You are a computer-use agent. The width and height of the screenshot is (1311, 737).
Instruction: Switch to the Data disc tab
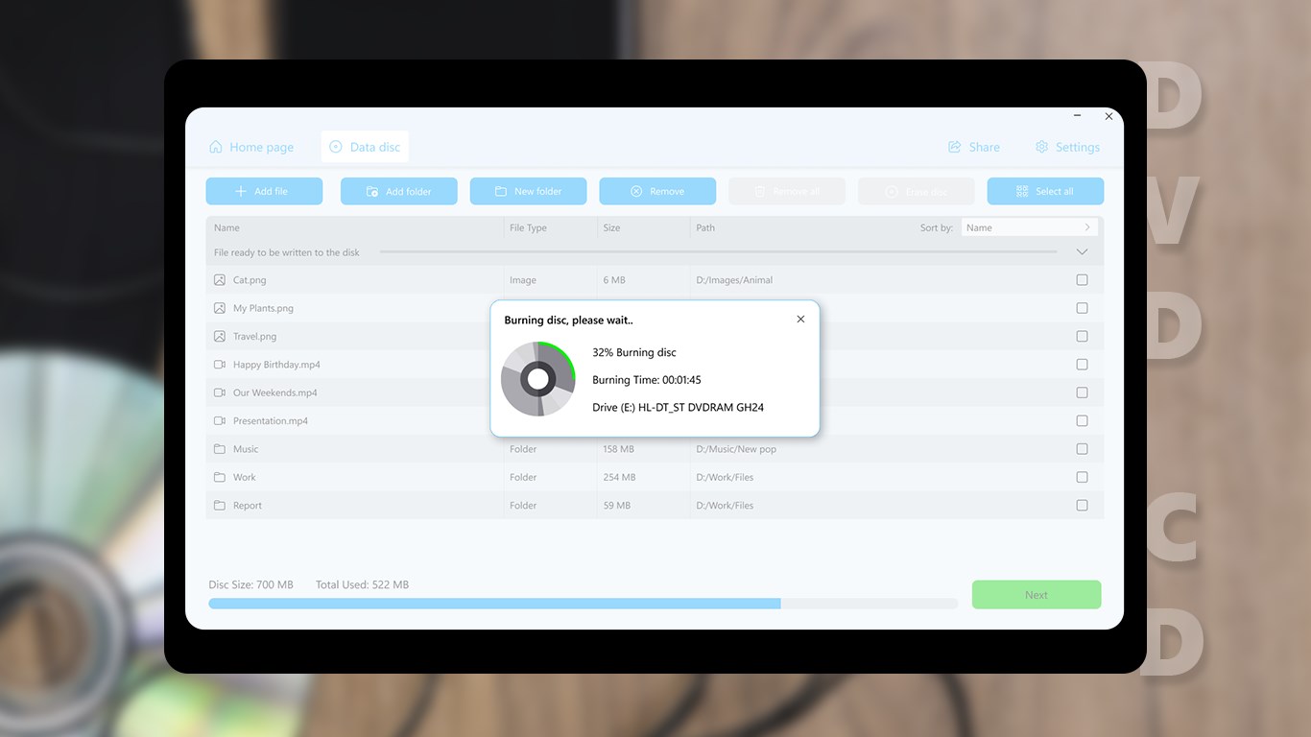coord(365,147)
